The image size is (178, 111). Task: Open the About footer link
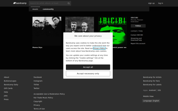(7, 77)
